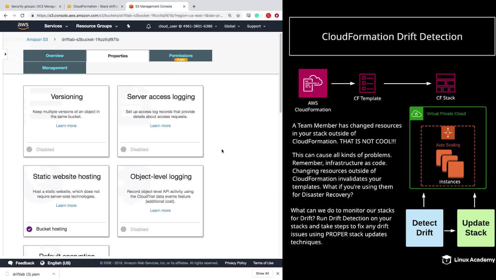Click Learn more under Static website hosting
This screenshot has width=496, height=280.
tap(66, 205)
